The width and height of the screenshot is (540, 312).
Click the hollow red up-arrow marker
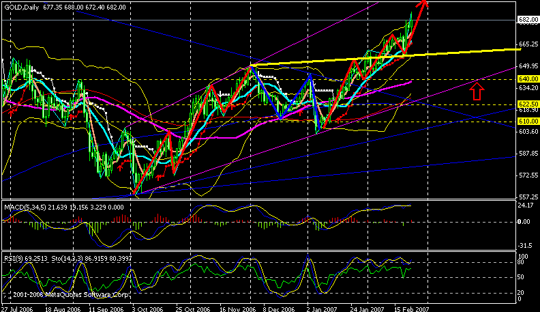click(x=478, y=89)
